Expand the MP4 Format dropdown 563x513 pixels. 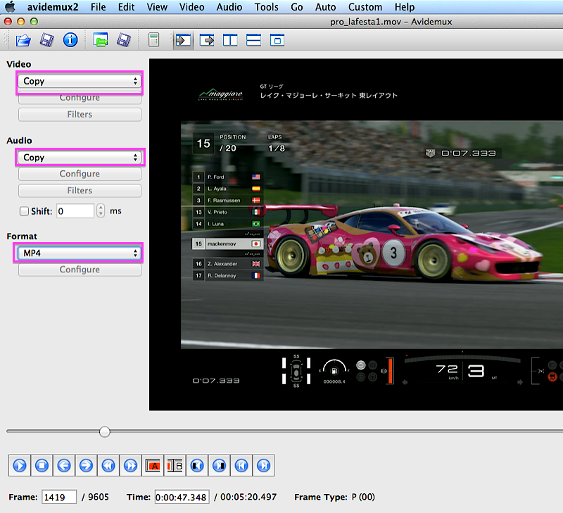click(80, 253)
